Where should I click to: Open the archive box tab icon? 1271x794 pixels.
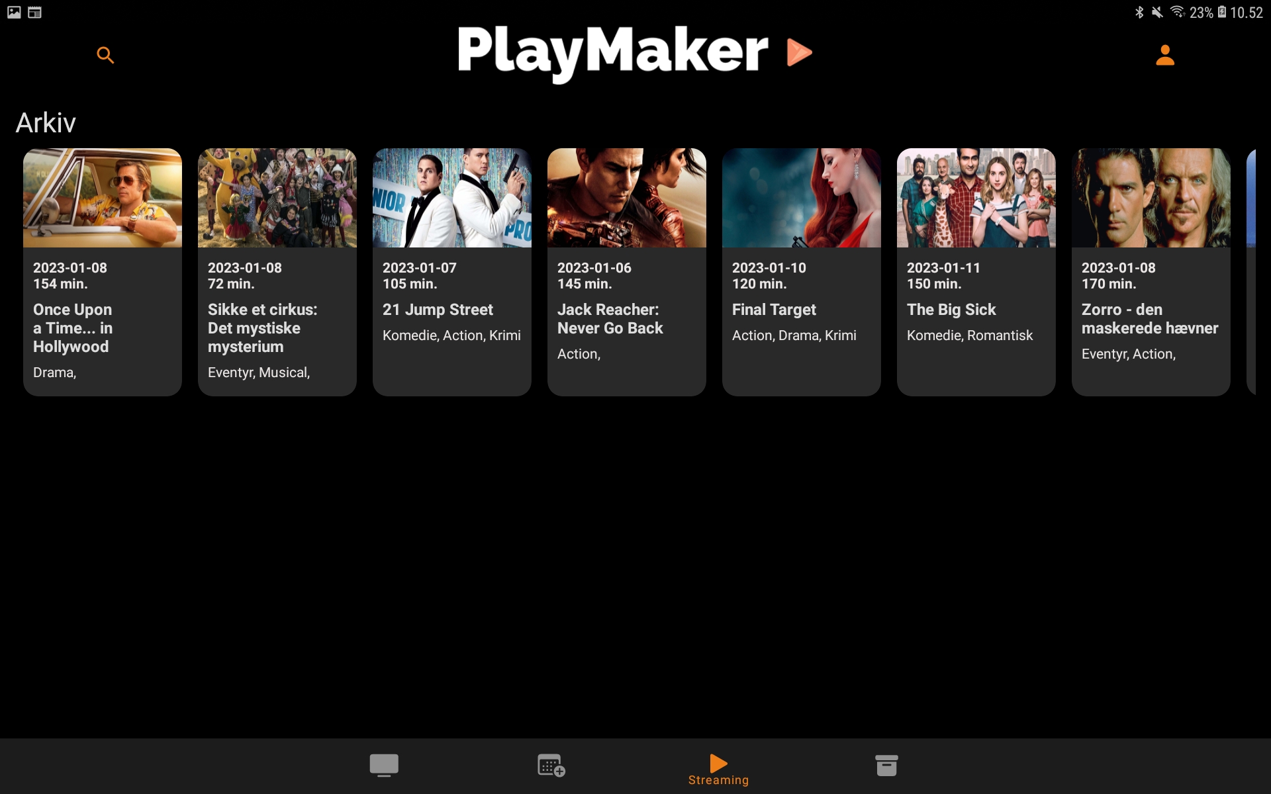pos(886,765)
